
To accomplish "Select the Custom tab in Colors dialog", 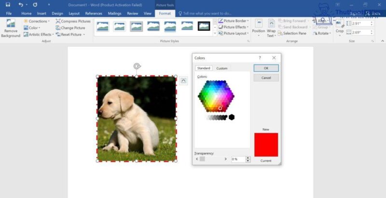I will (x=222, y=68).
